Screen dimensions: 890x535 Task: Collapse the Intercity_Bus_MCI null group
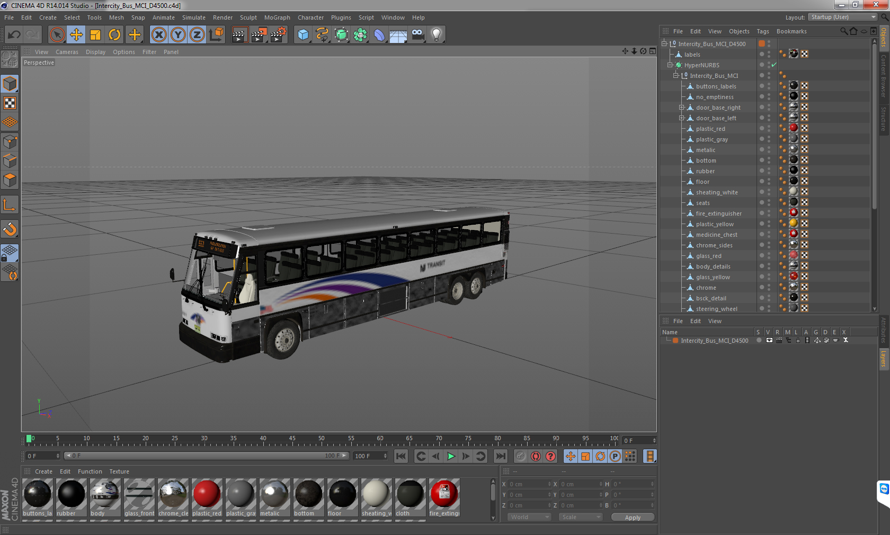click(676, 76)
